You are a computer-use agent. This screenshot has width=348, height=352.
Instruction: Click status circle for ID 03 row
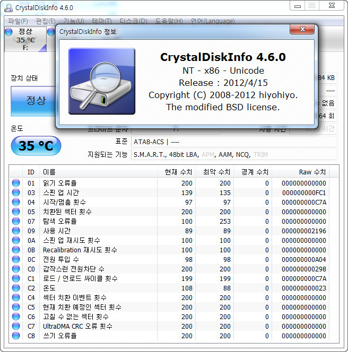pos(16,192)
